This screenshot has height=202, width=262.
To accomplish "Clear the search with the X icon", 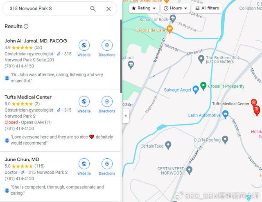I will tap(108, 9).
